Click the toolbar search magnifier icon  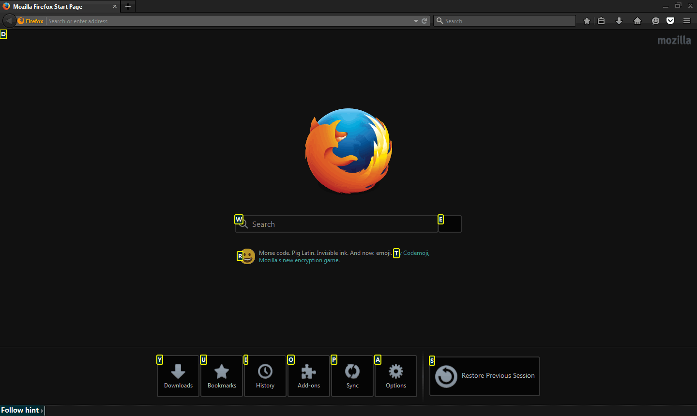click(439, 21)
